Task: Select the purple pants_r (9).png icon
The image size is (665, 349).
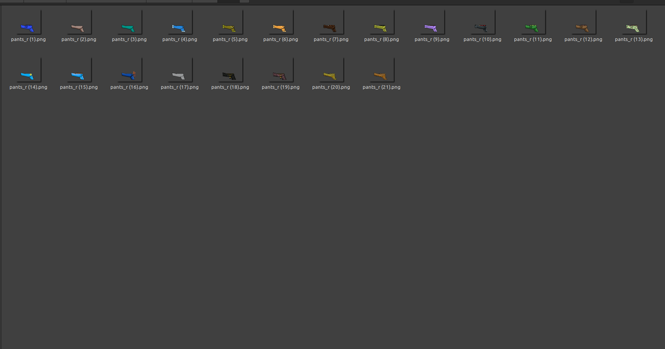Action: 432,23
